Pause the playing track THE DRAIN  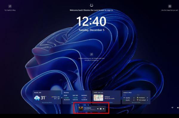101,109
